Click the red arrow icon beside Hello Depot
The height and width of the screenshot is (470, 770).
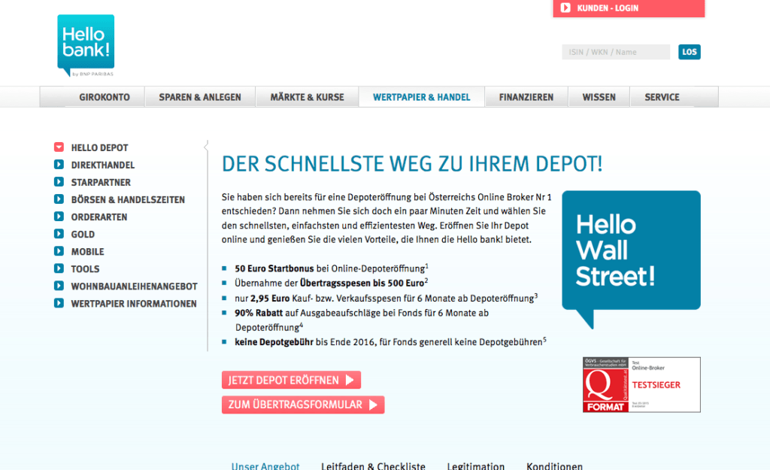[x=59, y=147]
